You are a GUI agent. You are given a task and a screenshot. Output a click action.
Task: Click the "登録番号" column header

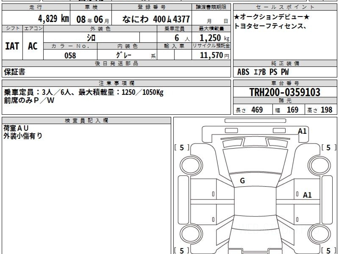(152, 7)
